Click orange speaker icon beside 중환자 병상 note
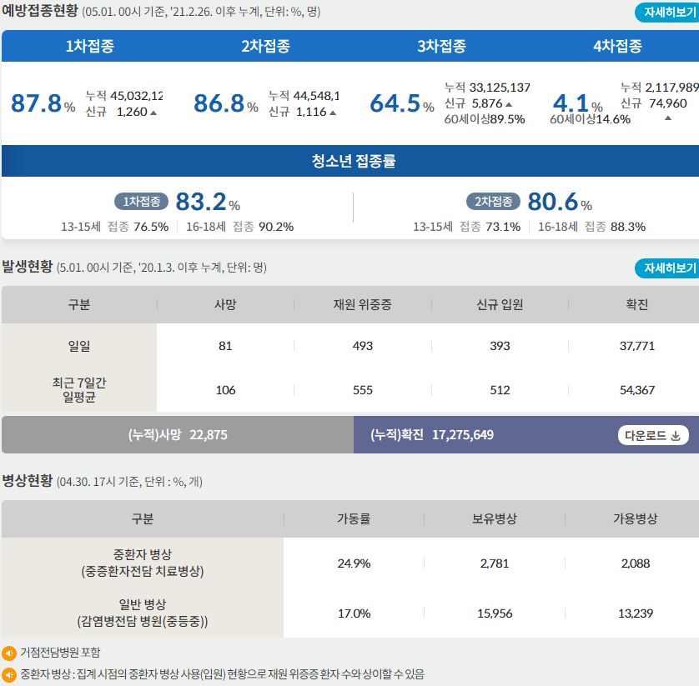Image resolution: width=699 pixels, height=686 pixels. click(9, 674)
